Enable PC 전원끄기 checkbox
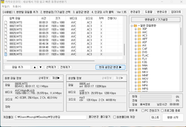The image size is (186, 127). (x=143, y=111)
